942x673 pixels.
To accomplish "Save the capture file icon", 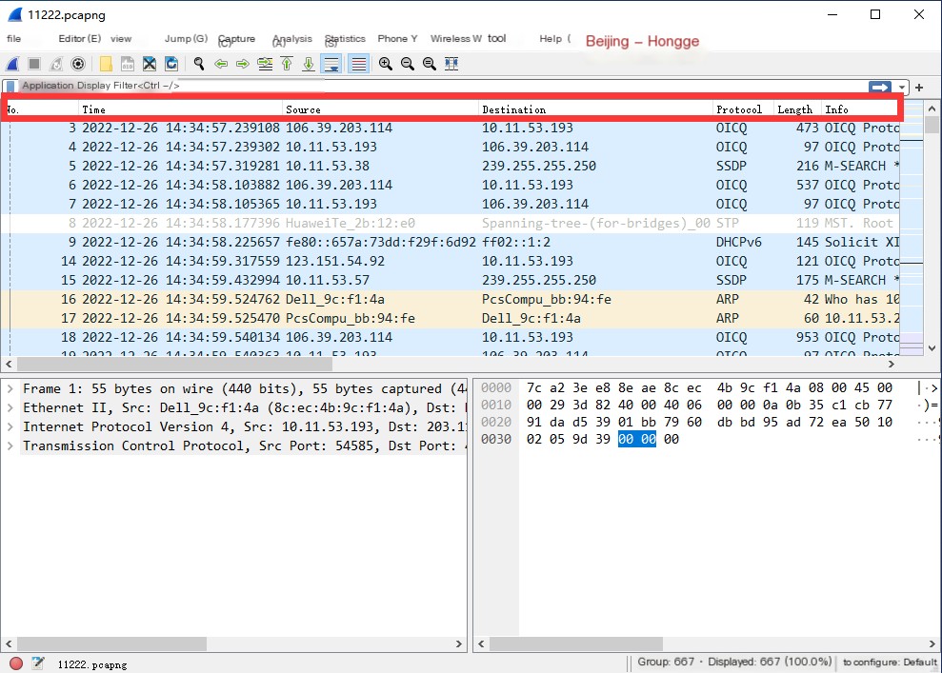I will click(x=128, y=64).
